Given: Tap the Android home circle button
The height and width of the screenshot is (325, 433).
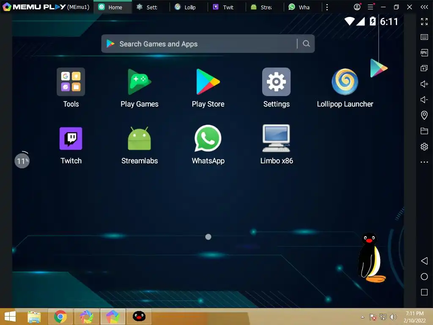Looking at the screenshot, I should click(x=424, y=277).
